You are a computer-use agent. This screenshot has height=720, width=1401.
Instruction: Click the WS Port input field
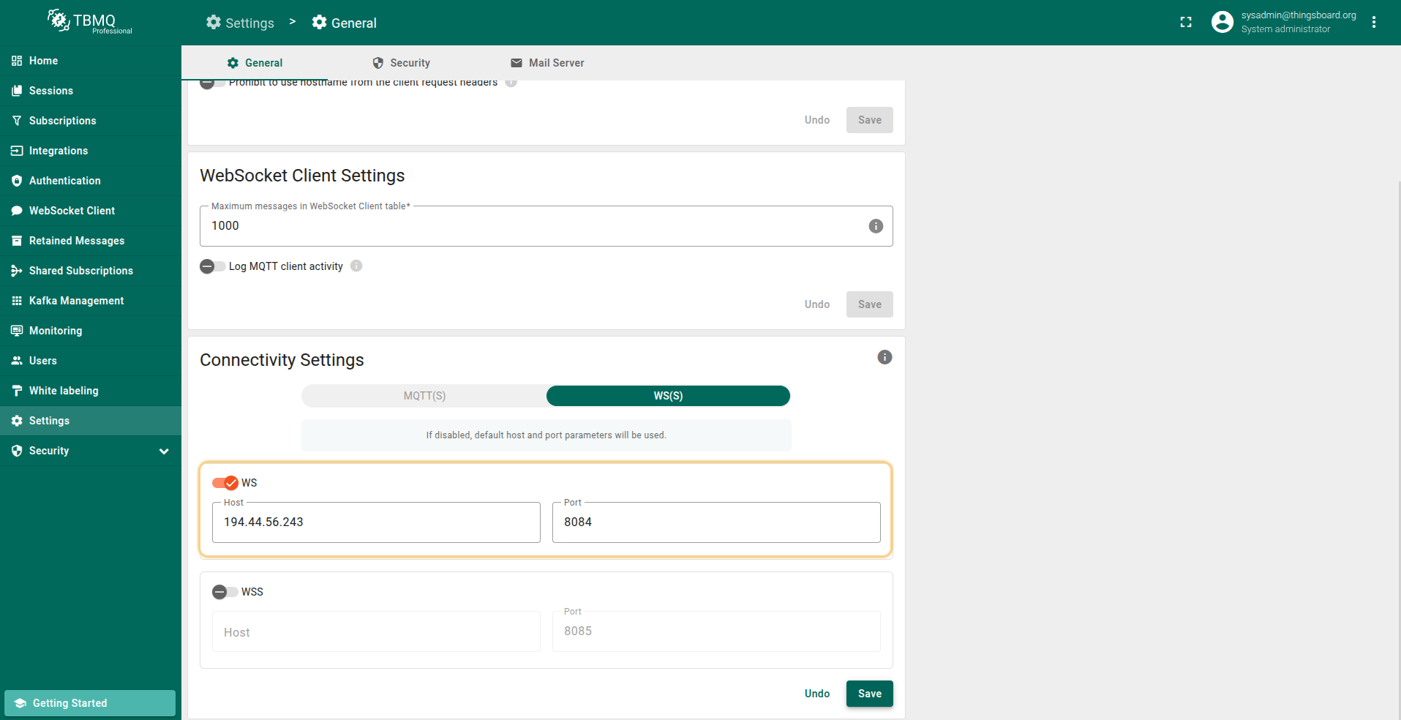click(715, 522)
